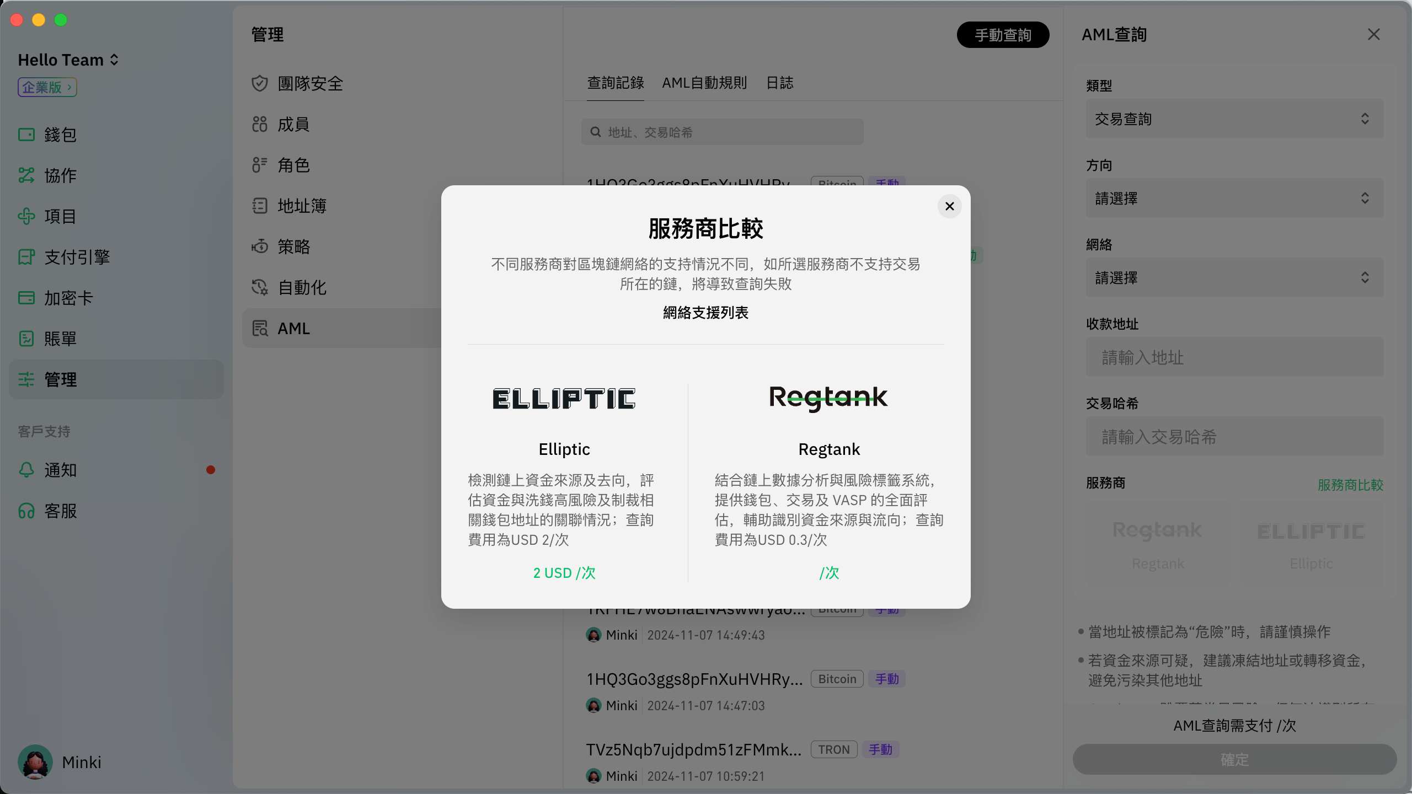Click the 賬單 billing icon

tap(26, 339)
